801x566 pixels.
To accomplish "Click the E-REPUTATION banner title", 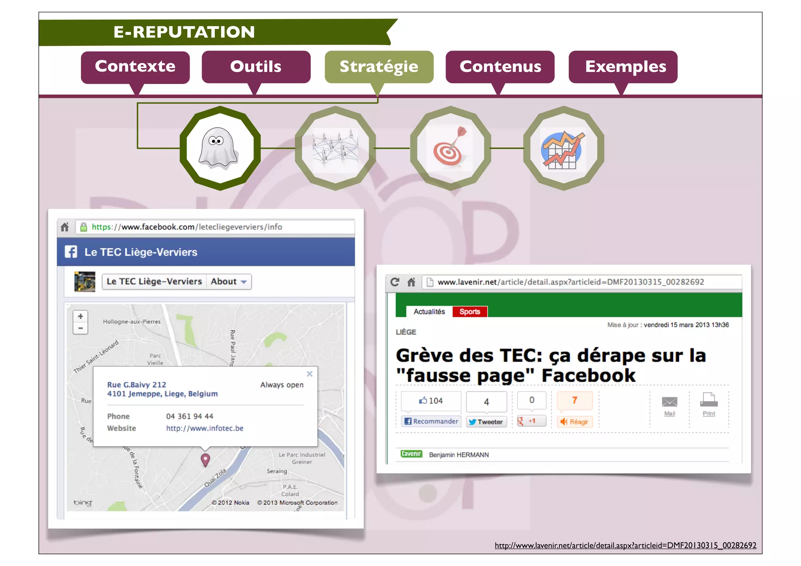I will coord(184,32).
